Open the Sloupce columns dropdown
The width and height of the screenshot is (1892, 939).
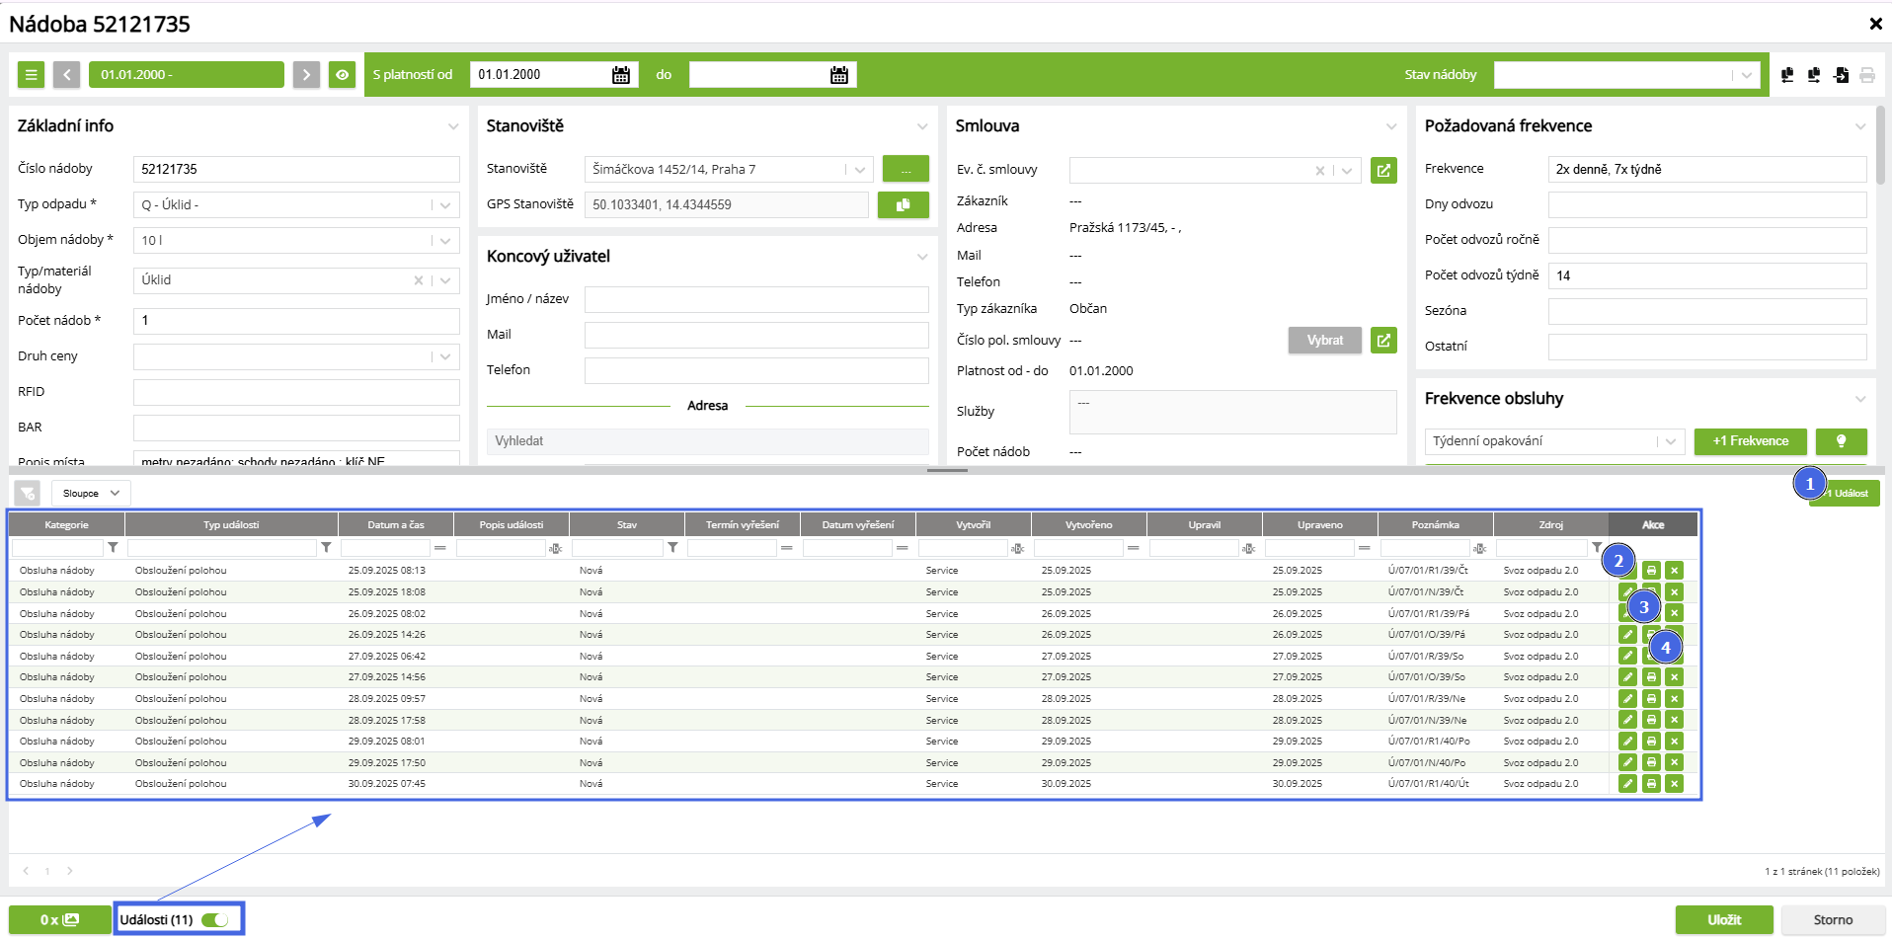(91, 494)
